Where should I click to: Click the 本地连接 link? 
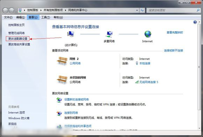(145, 63)
